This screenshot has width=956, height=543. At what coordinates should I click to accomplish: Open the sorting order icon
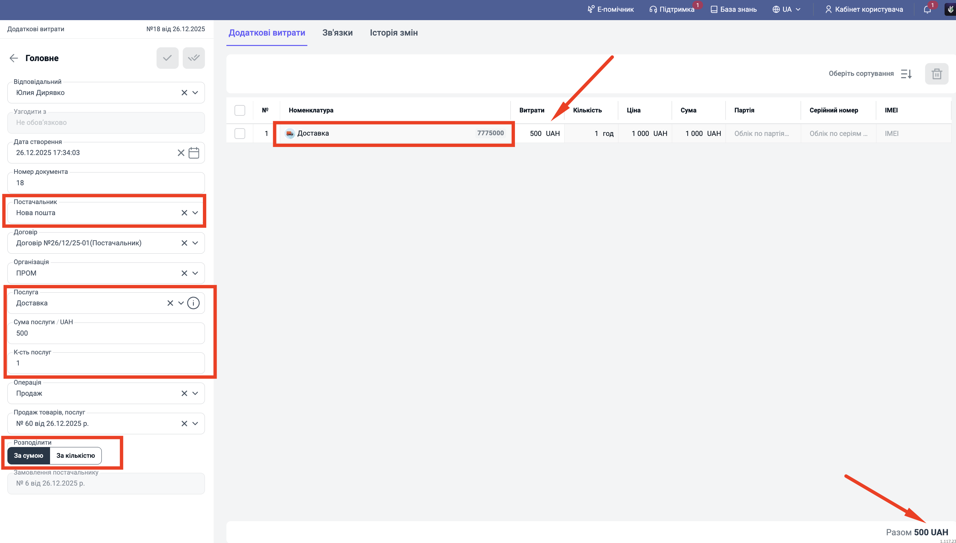coord(906,74)
